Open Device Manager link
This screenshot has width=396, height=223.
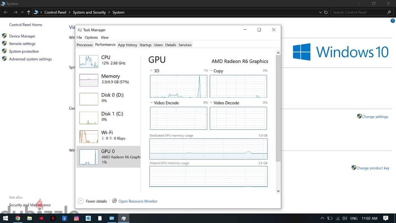point(22,36)
